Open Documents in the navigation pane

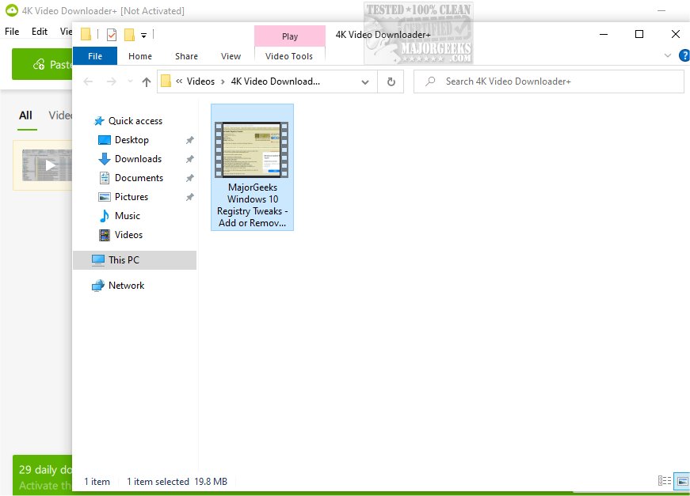[139, 177]
